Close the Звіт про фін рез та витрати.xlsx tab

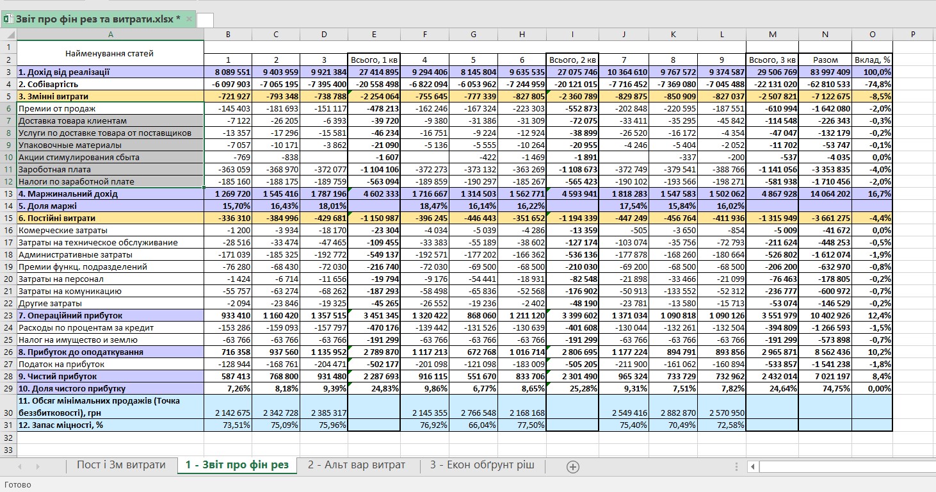coord(189,19)
